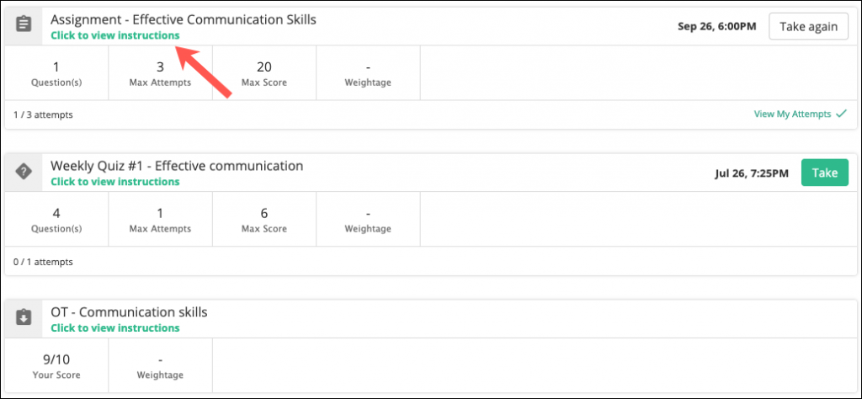
Task: Open the View My Attempts link
Action: [x=793, y=114]
